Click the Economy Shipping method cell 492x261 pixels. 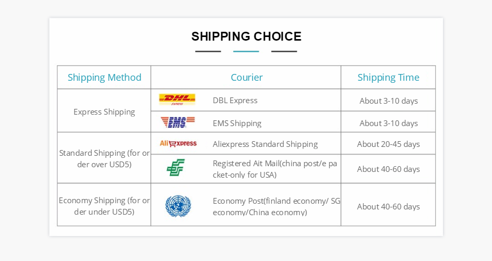(104, 206)
